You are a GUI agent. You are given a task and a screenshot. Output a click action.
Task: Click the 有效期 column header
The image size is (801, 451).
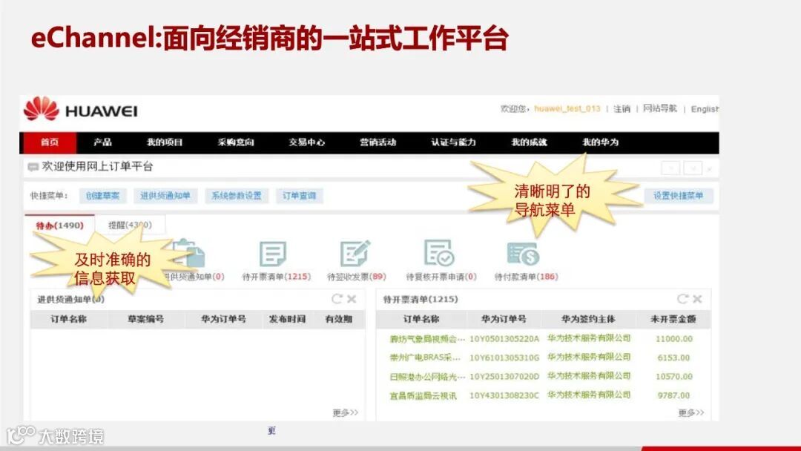[339, 319]
